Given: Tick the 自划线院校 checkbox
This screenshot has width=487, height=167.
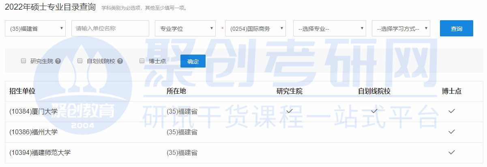Looking at the screenshot, I should 80,61.
